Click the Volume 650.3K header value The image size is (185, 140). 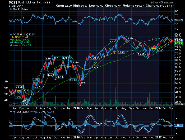coord(134,6)
